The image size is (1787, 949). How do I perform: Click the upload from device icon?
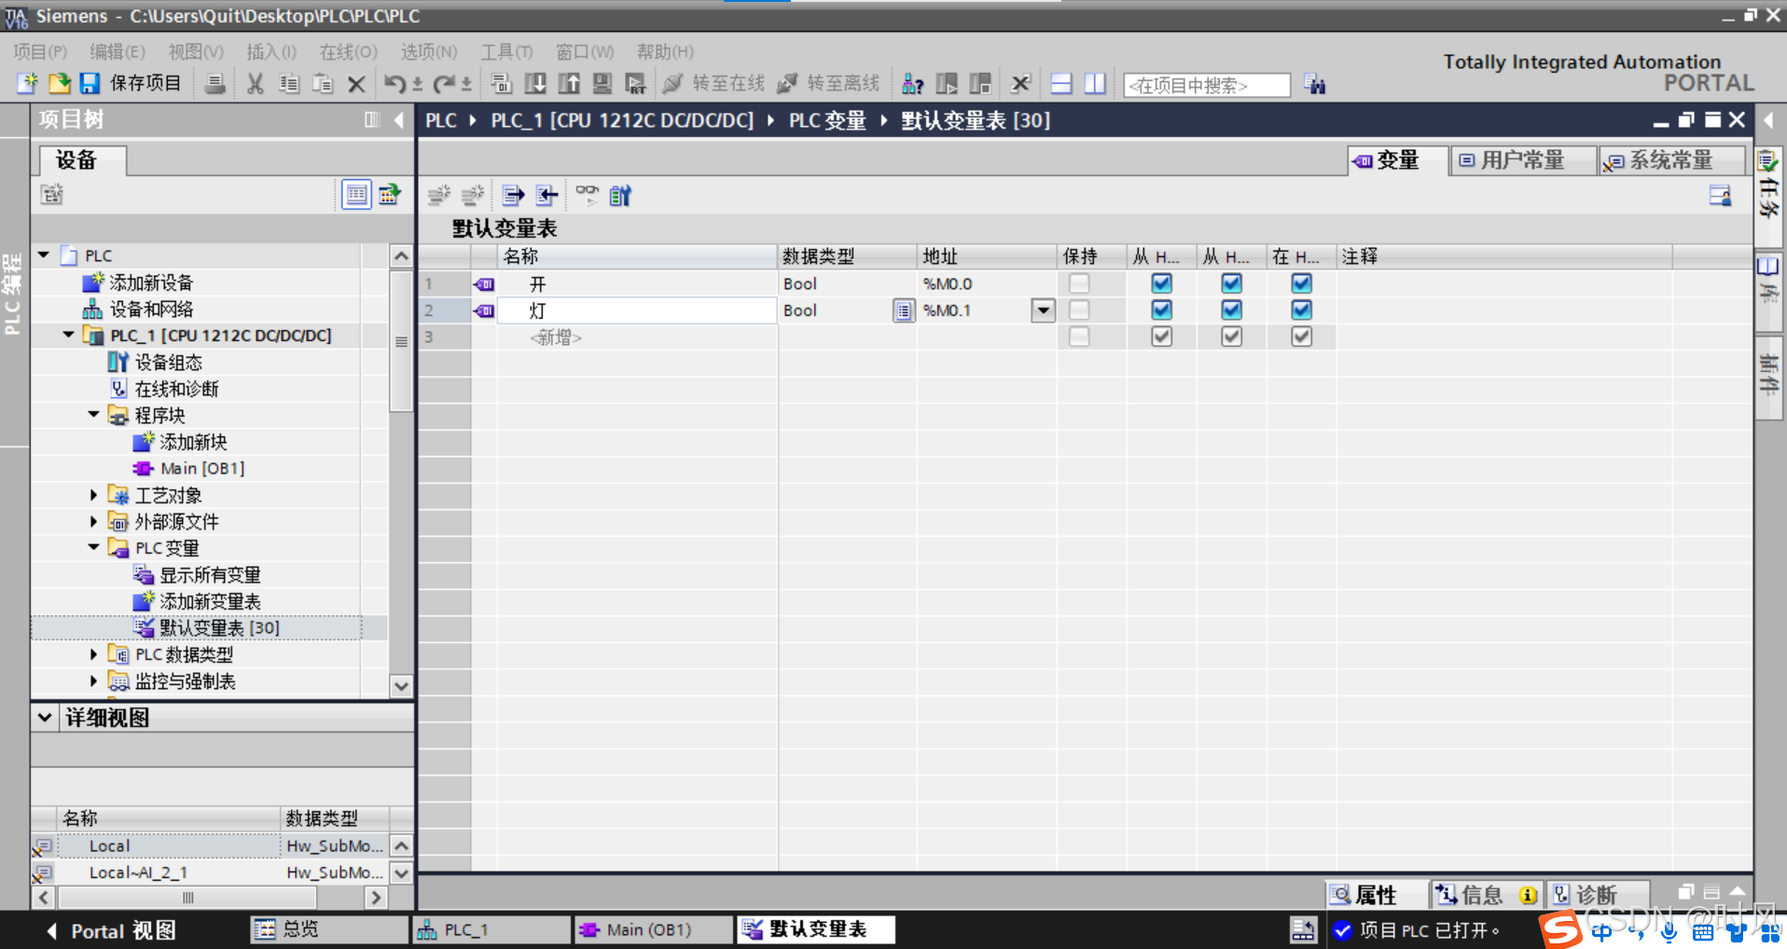point(569,84)
